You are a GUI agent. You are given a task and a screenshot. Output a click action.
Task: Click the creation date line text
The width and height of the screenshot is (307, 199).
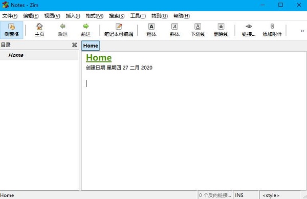pos(119,68)
